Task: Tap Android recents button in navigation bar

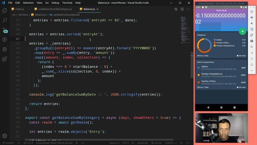Action: (x=235, y=108)
